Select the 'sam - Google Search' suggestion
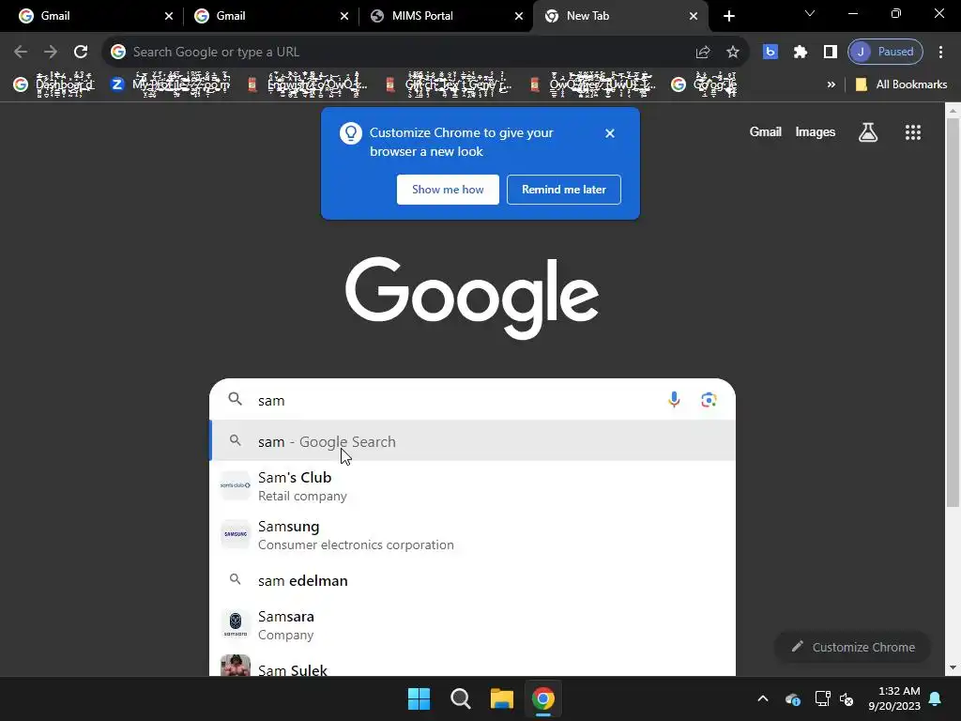This screenshot has width=961, height=721. click(x=472, y=441)
